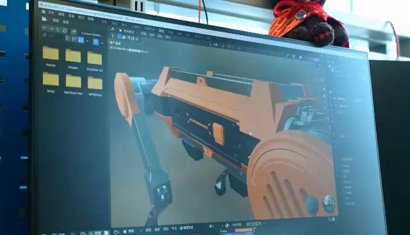Toggle the blue file filter funnel

[95, 42]
